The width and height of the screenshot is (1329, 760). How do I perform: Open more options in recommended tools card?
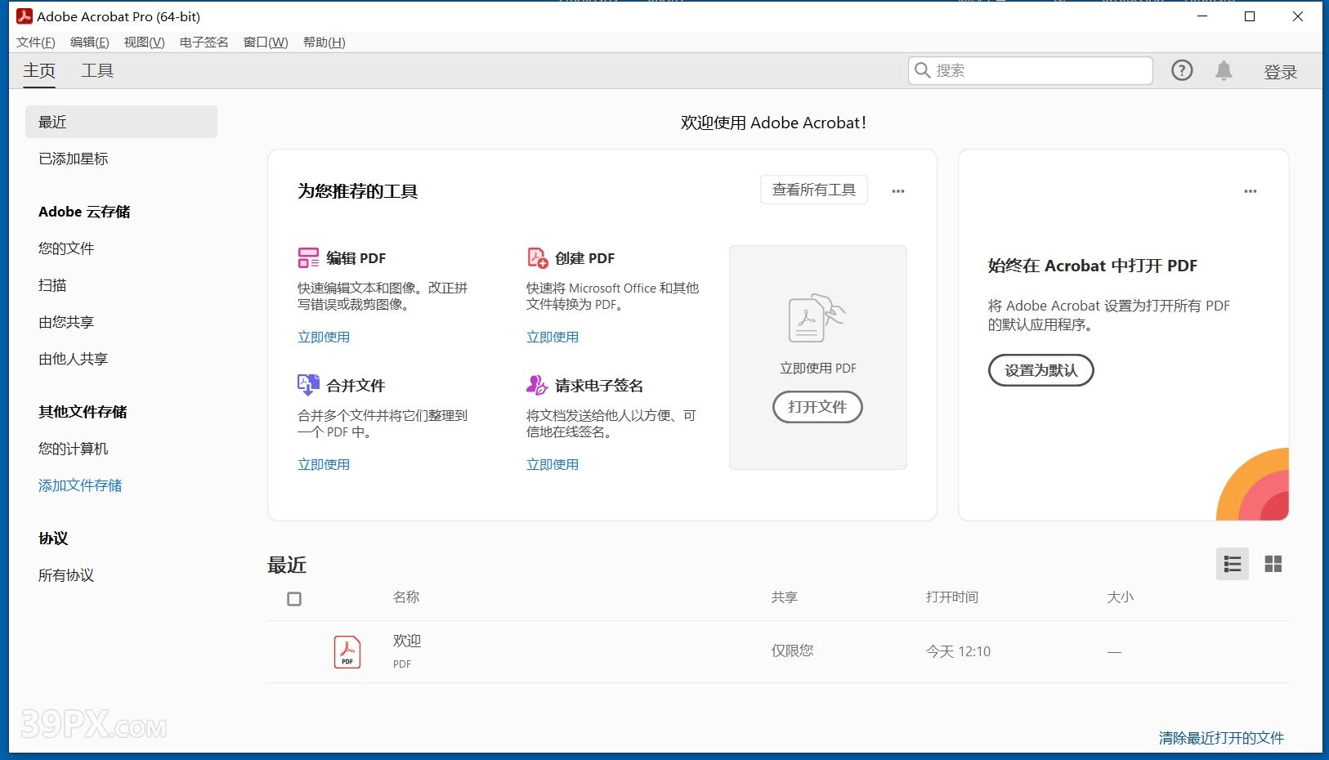[x=898, y=191]
